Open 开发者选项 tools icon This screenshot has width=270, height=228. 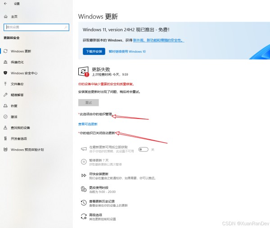5,138
